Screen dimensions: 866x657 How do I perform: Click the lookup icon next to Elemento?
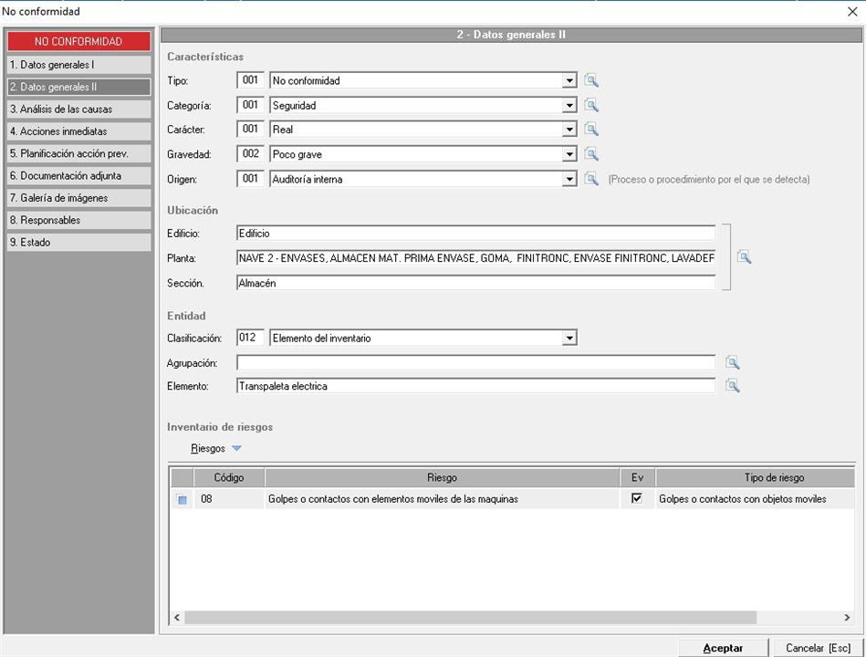(732, 386)
